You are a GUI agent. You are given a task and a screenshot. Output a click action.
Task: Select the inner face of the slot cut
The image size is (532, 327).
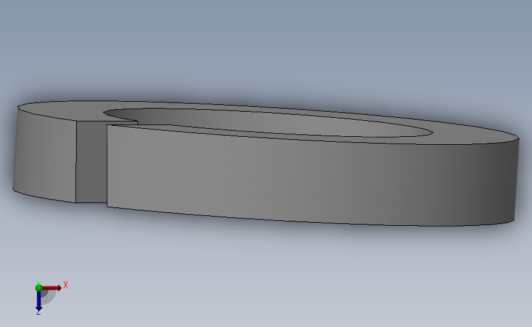point(91,161)
